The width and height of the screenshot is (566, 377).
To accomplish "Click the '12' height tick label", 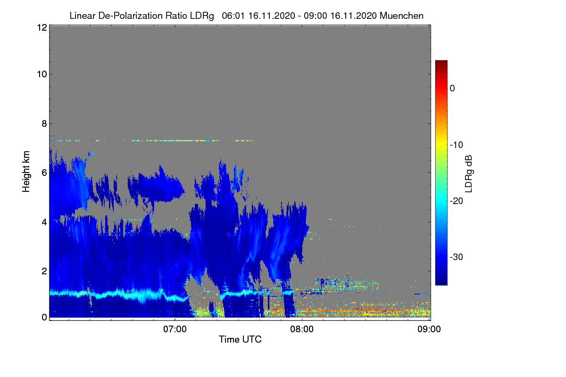I will coord(41,27).
